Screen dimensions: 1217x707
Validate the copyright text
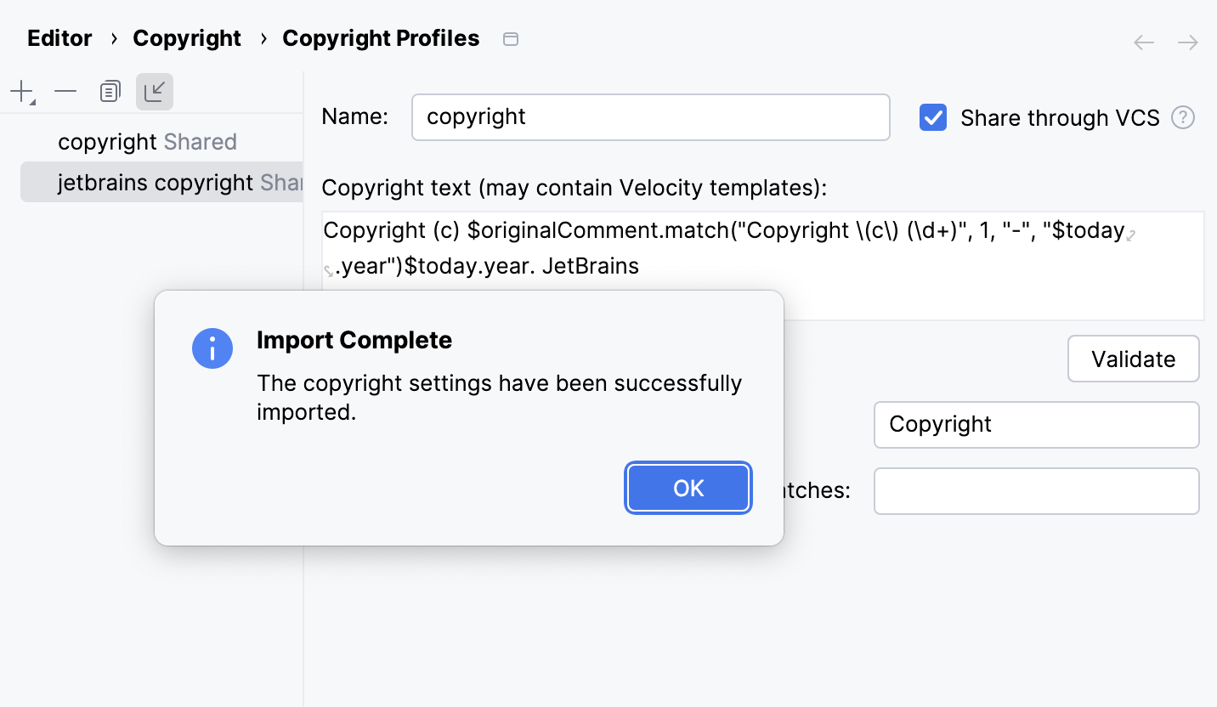point(1133,359)
